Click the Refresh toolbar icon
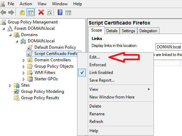The height and width of the screenshot is (136, 182). click(49, 12)
